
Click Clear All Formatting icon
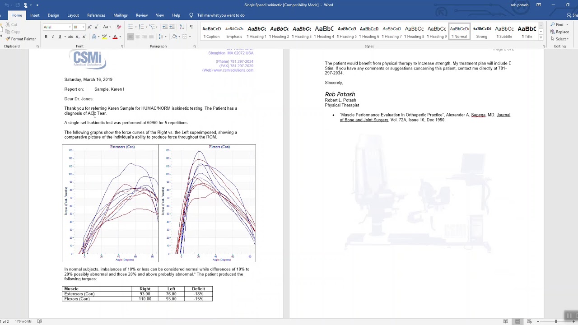[x=119, y=27]
